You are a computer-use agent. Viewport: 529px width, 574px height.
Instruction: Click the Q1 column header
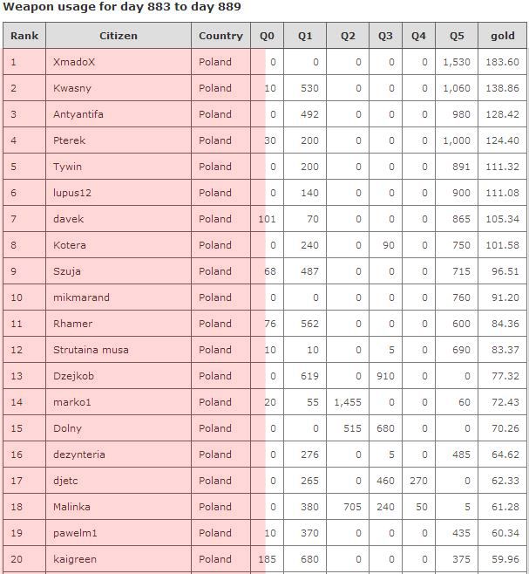(305, 36)
